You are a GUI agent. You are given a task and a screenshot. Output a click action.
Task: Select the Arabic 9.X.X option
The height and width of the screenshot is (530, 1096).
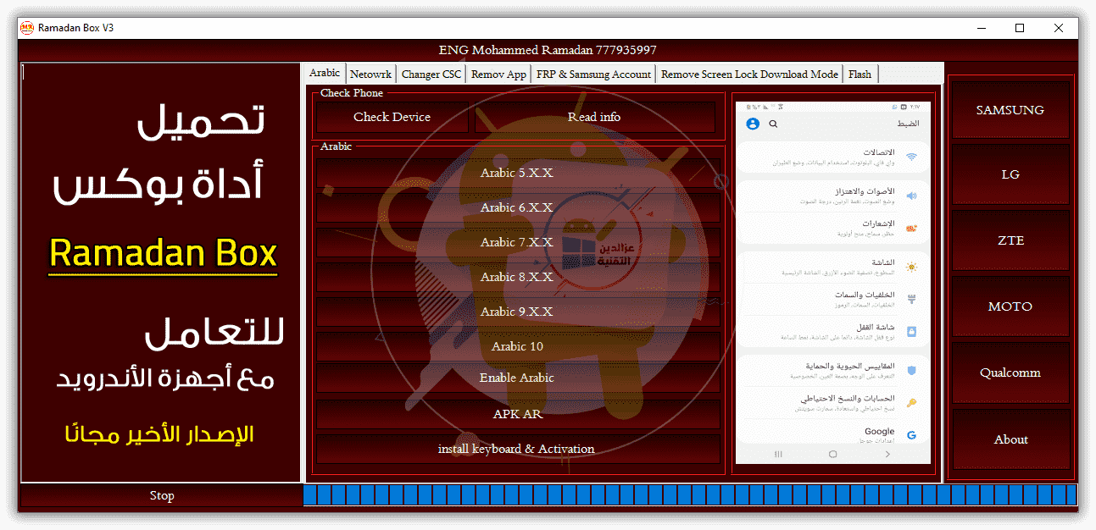click(x=517, y=312)
